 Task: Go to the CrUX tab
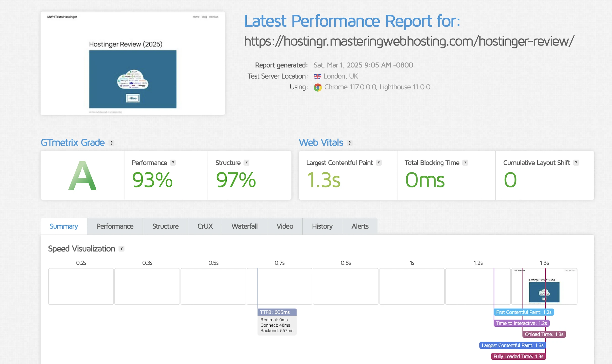click(x=205, y=226)
